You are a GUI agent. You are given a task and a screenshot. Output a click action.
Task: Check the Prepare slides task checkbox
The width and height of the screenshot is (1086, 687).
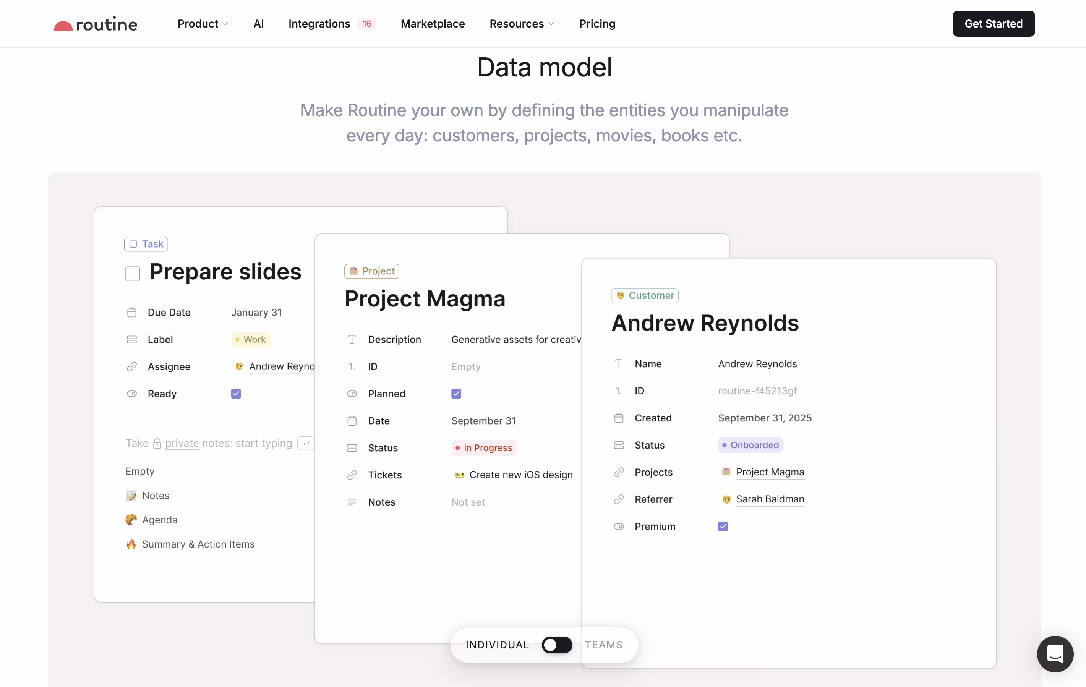133,273
